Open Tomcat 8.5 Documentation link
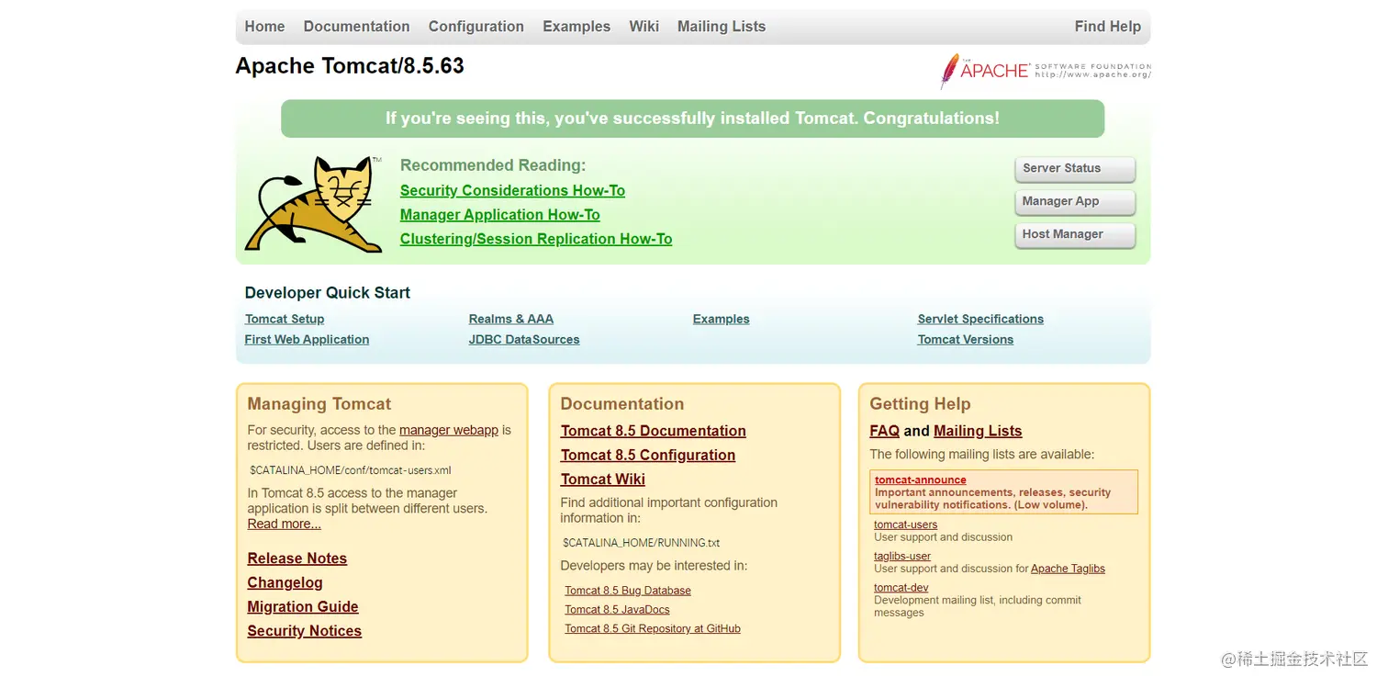This screenshot has width=1388, height=688. coord(654,431)
